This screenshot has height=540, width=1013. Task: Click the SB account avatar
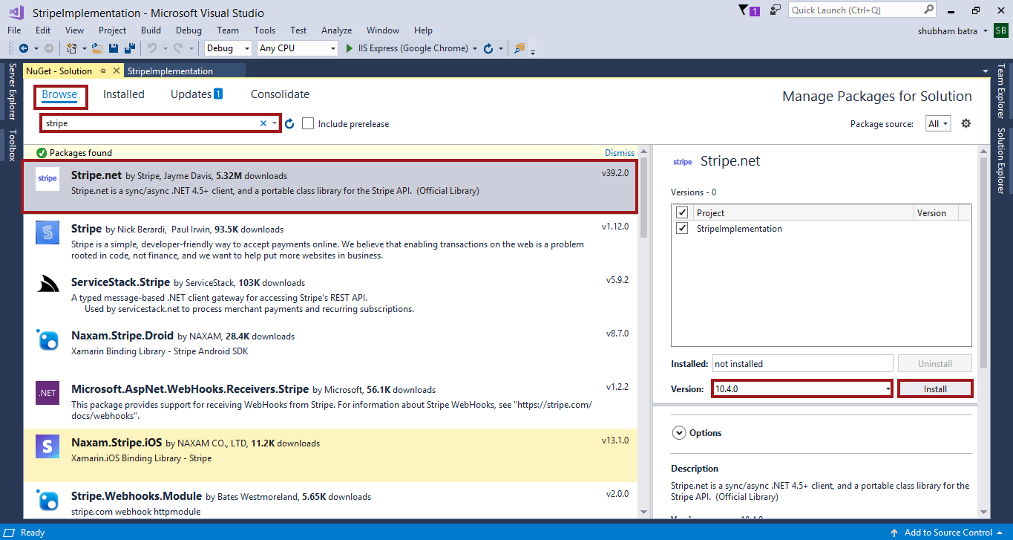pos(1001,30)
